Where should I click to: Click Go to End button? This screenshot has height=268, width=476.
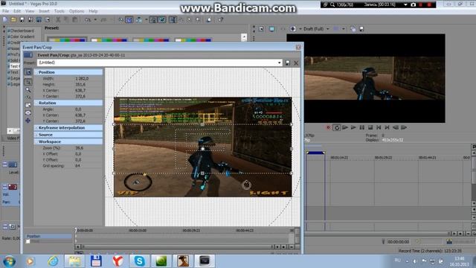click(387, 127)
